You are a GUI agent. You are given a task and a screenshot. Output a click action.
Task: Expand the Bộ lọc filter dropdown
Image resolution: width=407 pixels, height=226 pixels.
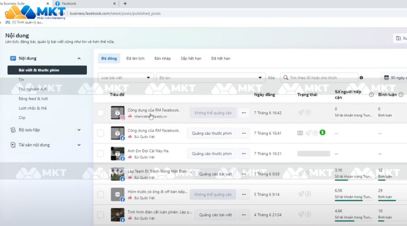[210, 78]
